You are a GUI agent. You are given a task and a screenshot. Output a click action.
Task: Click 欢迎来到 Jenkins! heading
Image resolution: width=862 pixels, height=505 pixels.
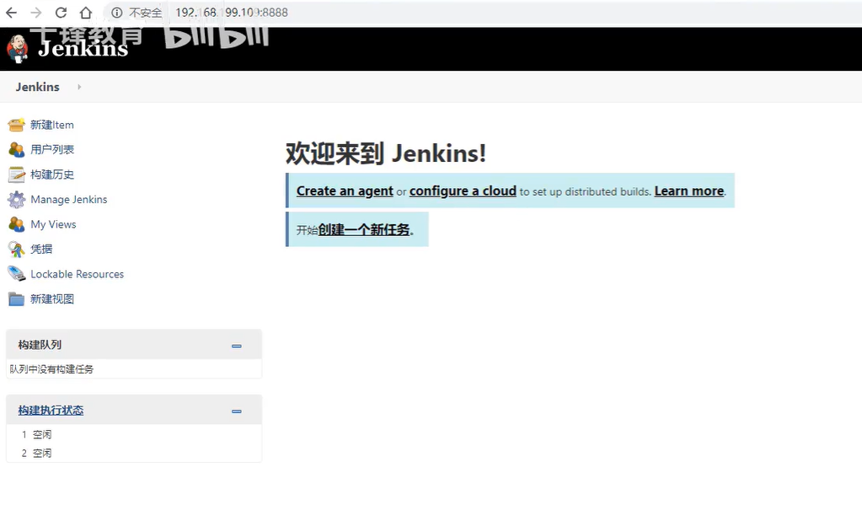386,153
